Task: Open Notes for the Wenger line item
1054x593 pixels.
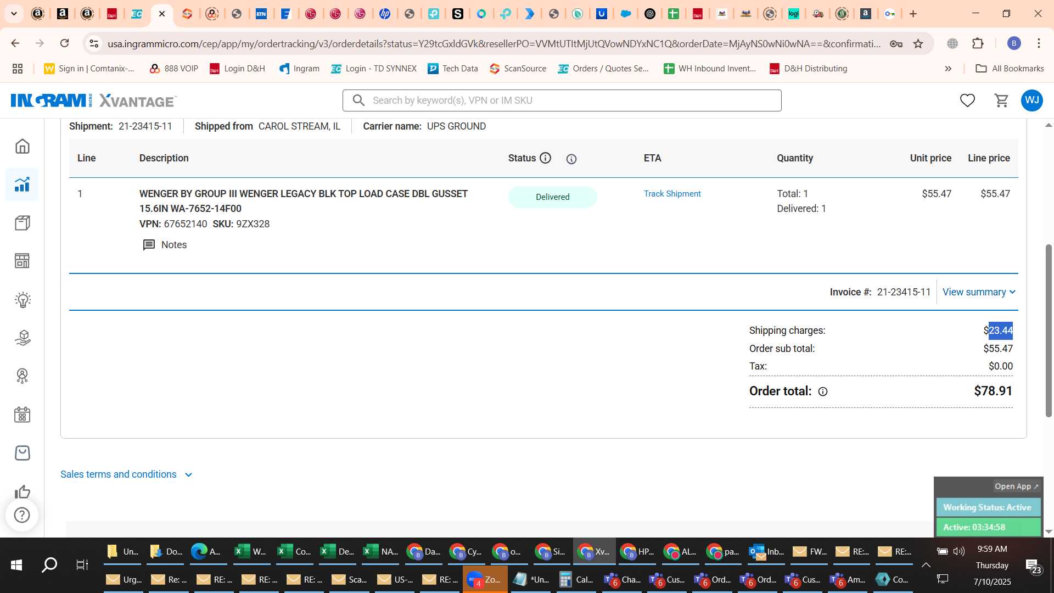Action: [165, 245]
